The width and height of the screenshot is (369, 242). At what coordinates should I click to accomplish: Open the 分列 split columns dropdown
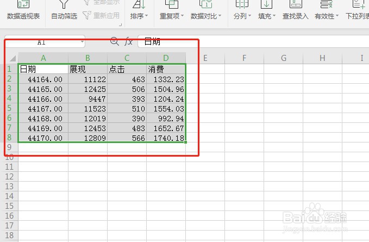242,10
